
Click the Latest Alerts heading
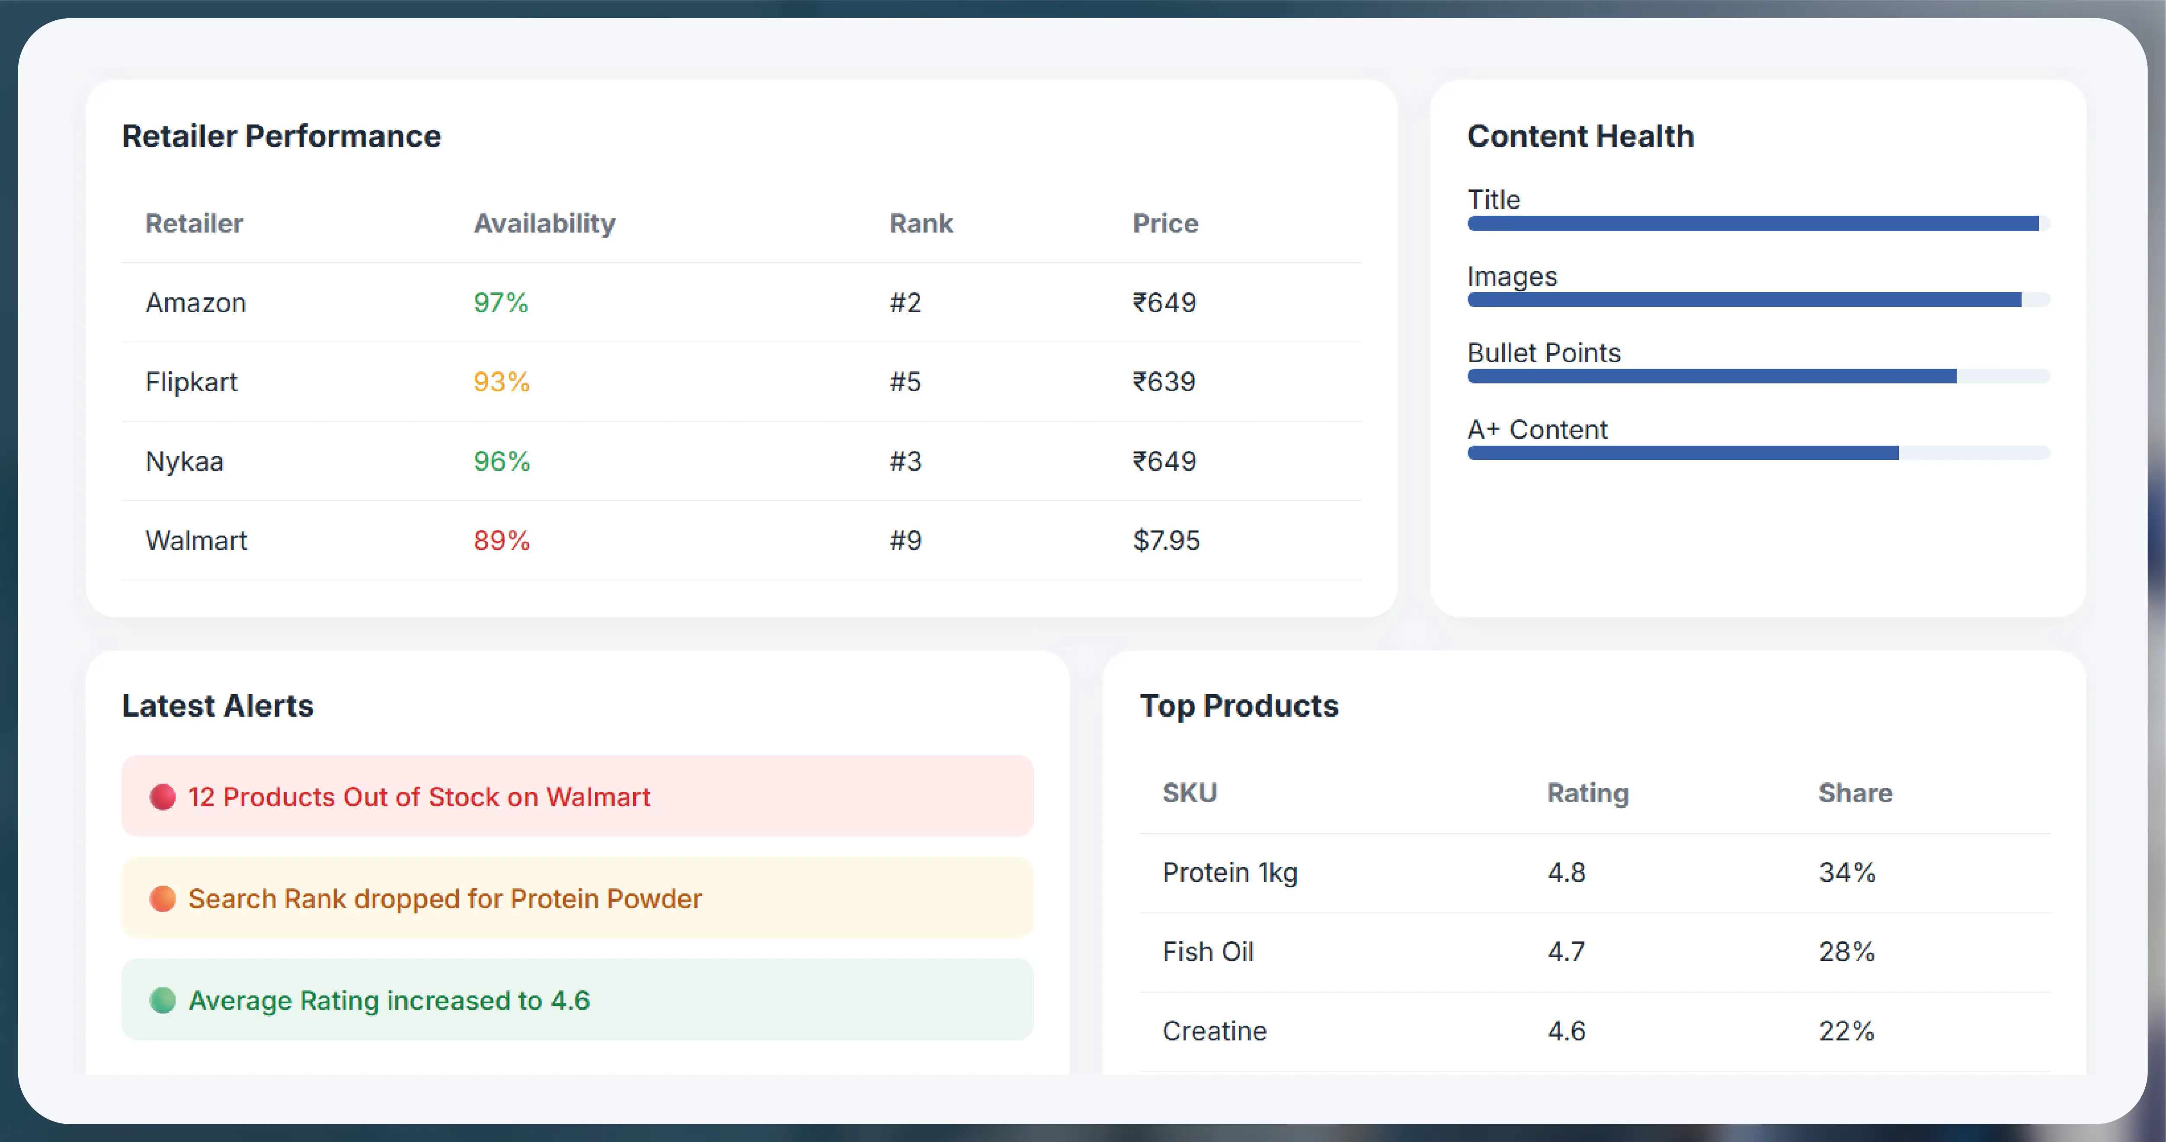point(218,706)
